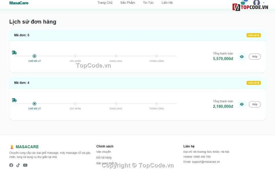This screenshot has width=275, height=174.
Task: View details of order 5 eye icon
Action: click(x=242, y=57)
